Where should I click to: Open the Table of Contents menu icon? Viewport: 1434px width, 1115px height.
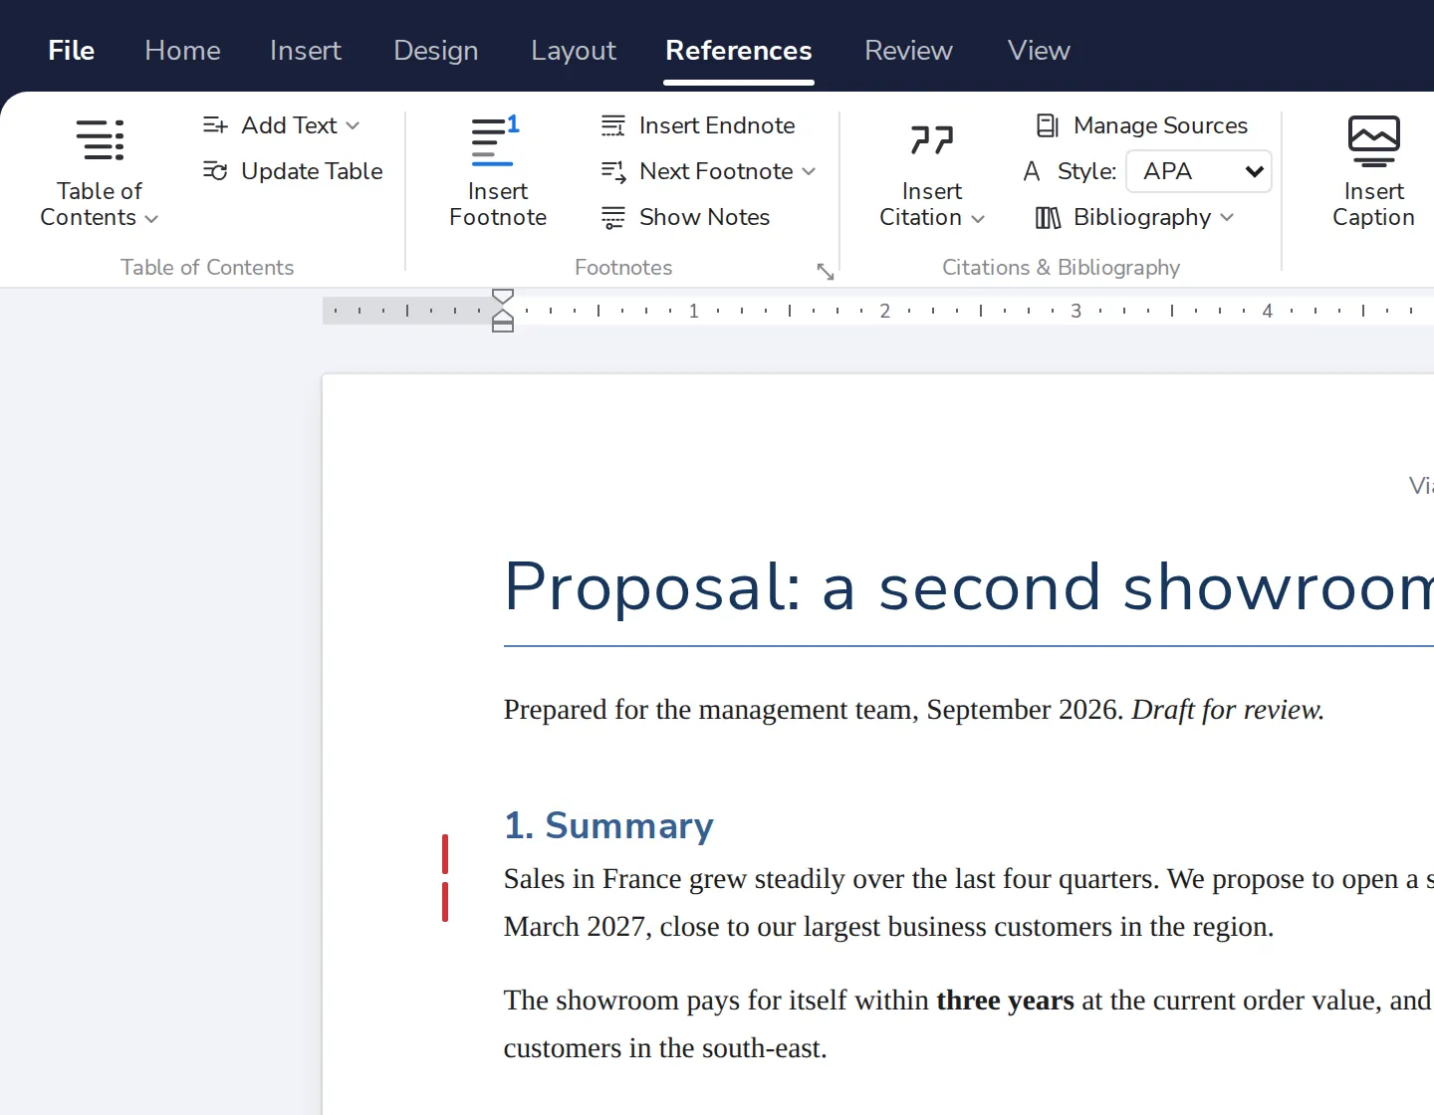coord(100,139)
